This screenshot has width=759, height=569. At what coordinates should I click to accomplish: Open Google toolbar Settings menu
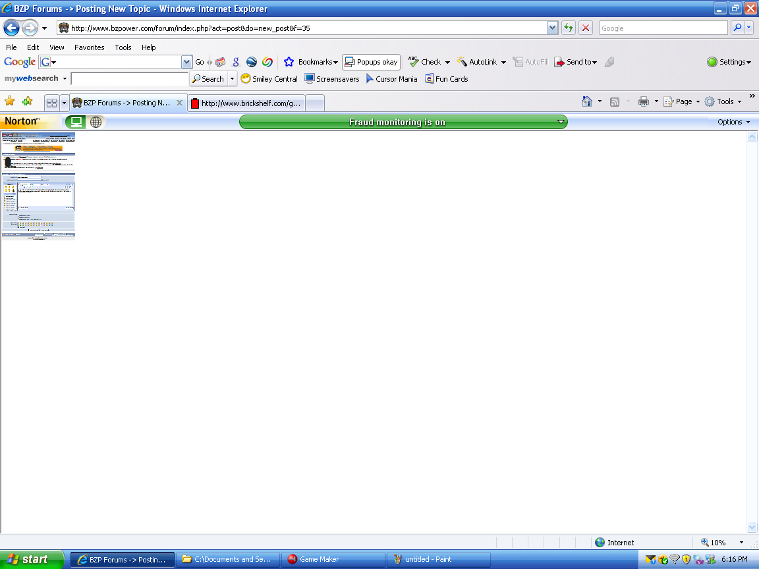coord(729,62)
